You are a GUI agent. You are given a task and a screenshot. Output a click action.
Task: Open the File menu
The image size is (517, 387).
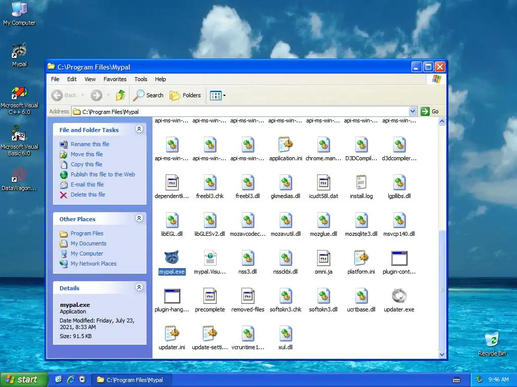[x=55, y=79]
